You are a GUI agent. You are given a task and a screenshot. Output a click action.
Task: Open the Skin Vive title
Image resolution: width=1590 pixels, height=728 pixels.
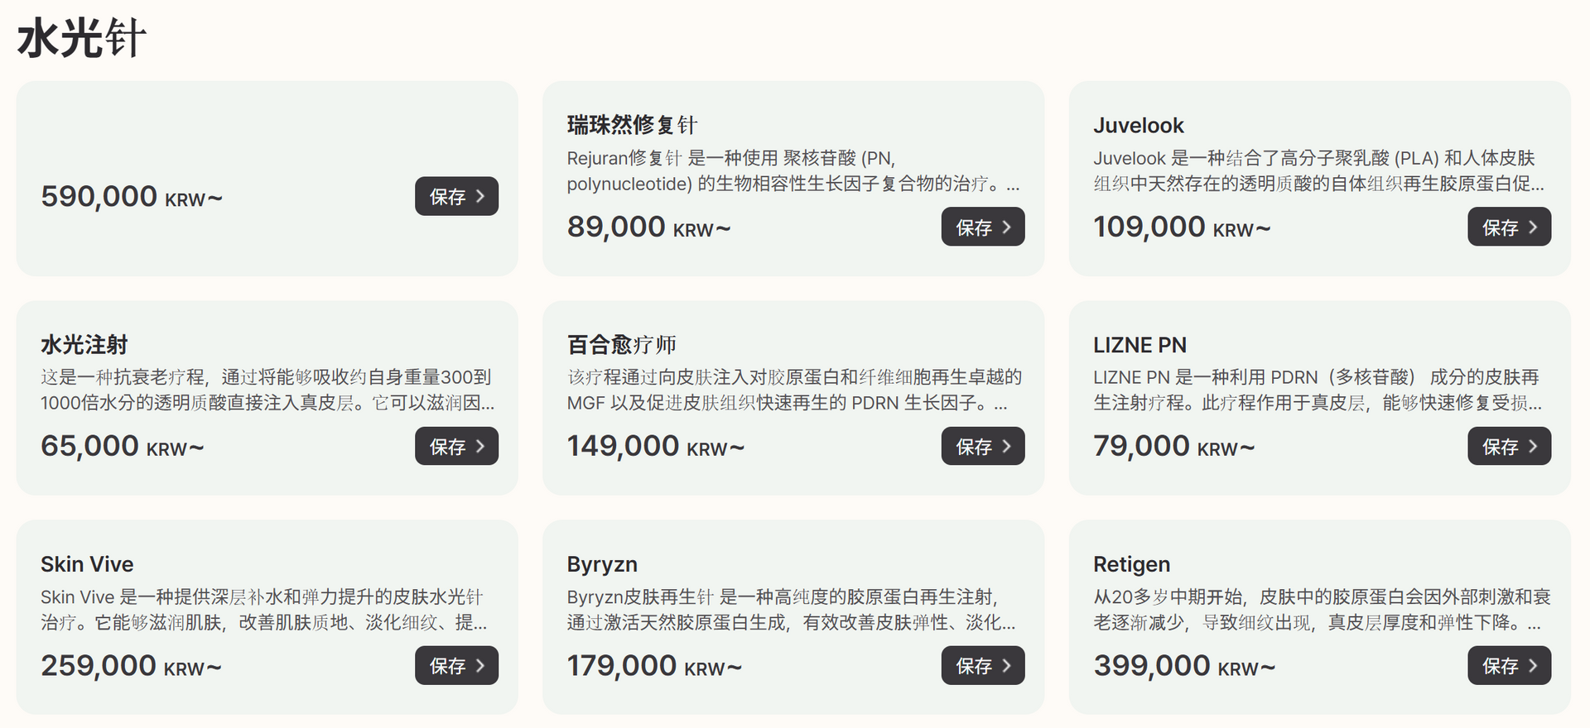click(87, 564)
